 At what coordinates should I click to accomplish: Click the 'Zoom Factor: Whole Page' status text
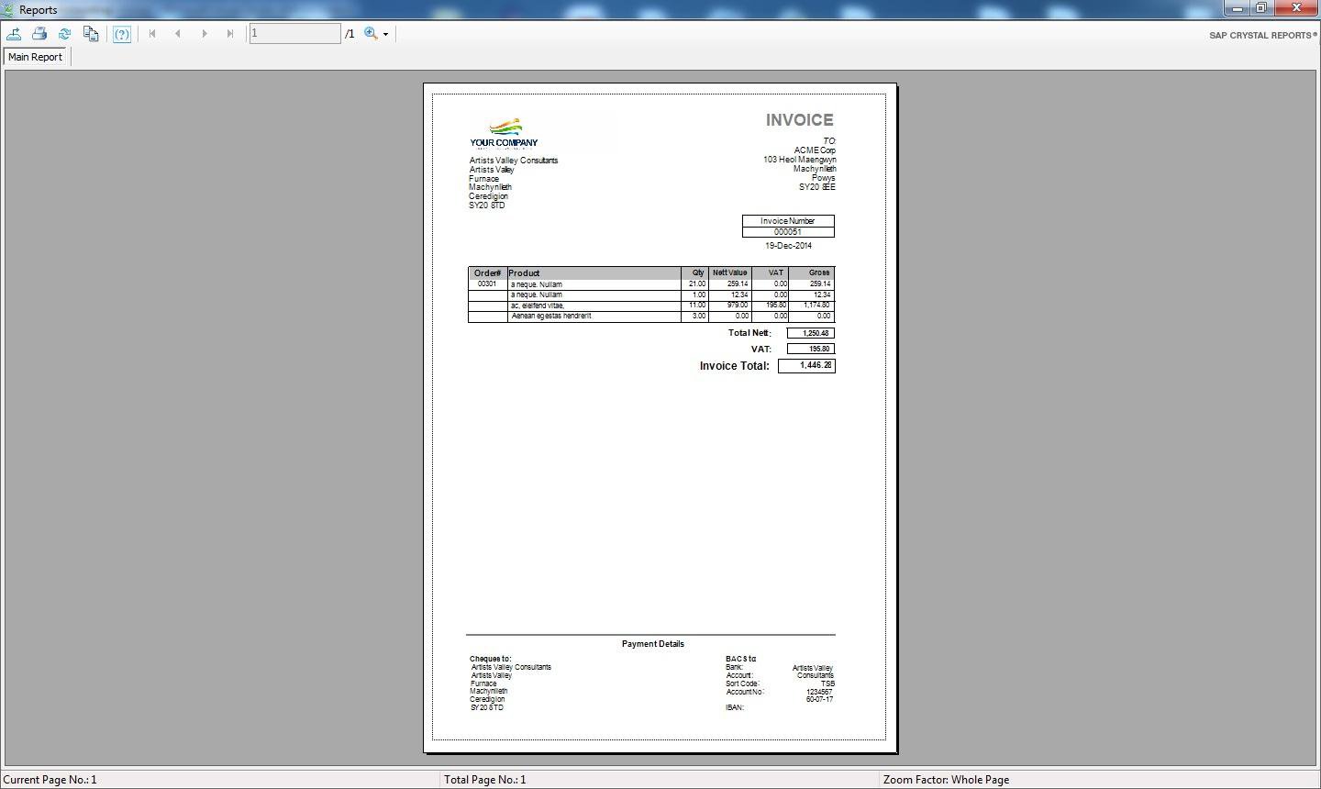[946, 780]
